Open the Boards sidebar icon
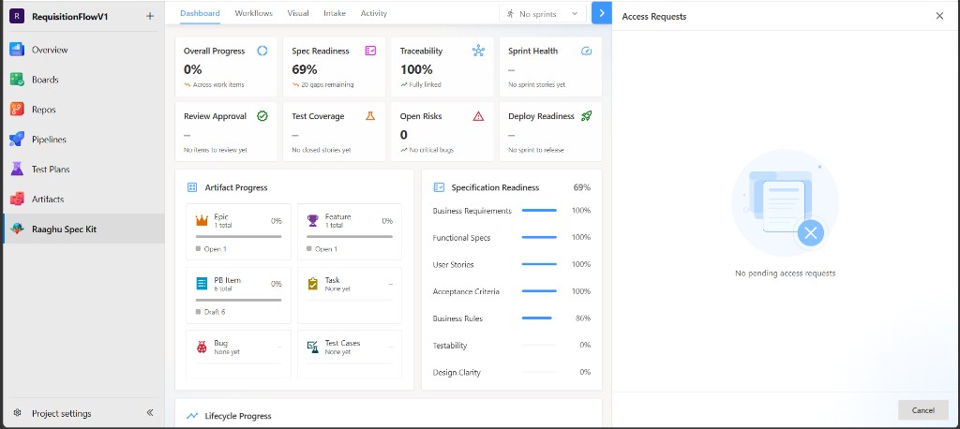The width and height of the screenshot is (960, 429). [17, 80]
